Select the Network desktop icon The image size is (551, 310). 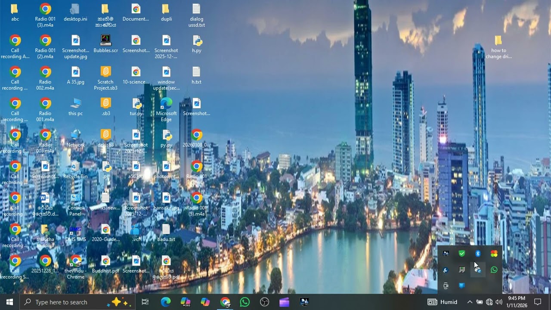click(75, 138)
